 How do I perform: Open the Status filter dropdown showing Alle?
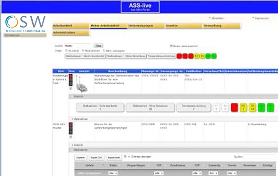(x=112, y=173)
